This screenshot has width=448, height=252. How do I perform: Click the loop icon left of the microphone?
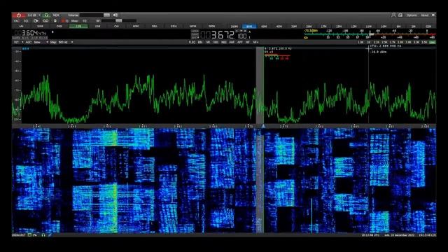[45, 21]
